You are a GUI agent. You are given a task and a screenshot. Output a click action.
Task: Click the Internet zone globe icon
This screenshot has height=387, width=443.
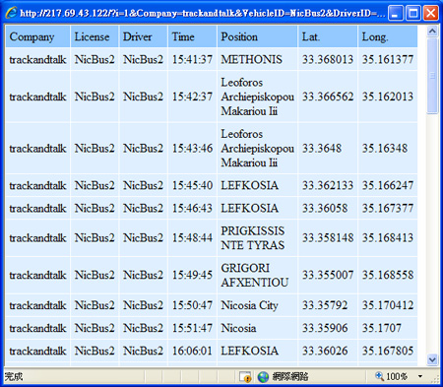263,376
